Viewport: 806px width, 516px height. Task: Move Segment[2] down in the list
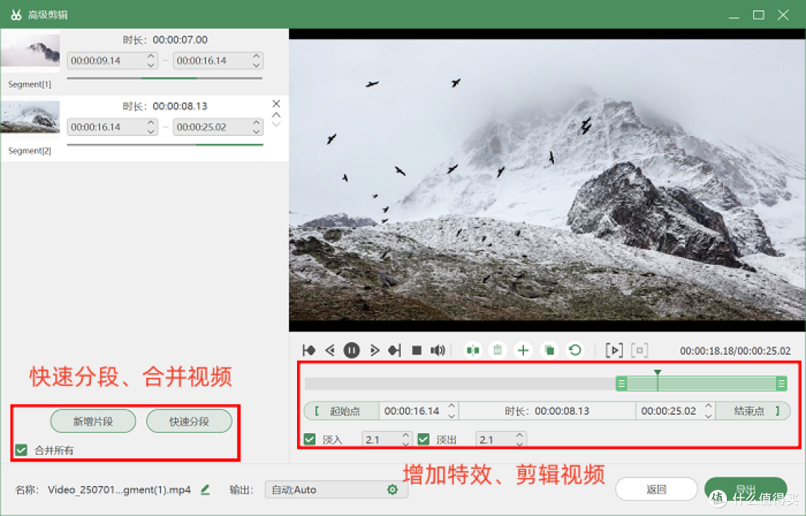click(x=276, y=124)
